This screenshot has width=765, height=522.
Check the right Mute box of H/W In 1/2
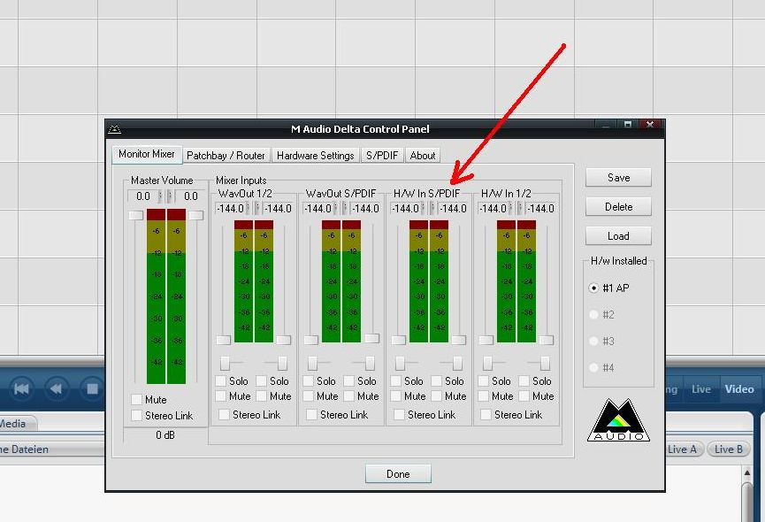524,396
